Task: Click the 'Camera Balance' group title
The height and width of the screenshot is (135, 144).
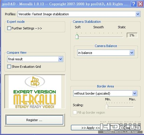Action: (106, 46)
